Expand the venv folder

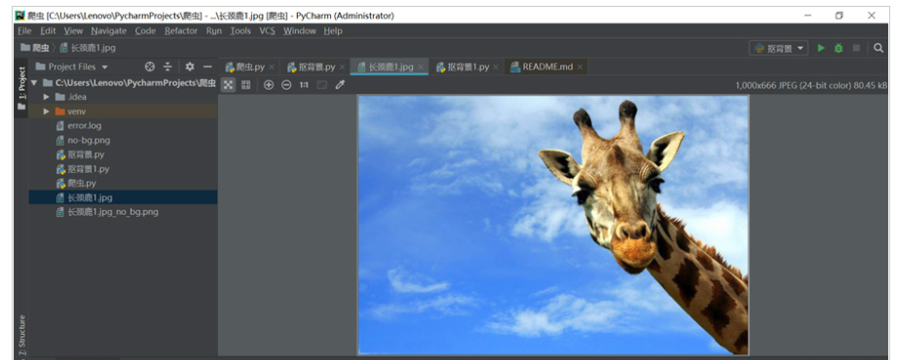click(47, 111)
